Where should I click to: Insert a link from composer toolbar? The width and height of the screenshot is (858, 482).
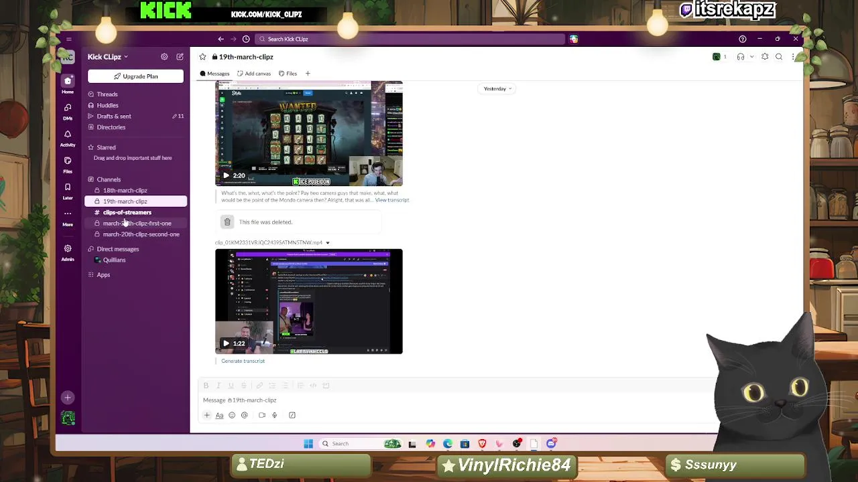click(x=259, y=386)
